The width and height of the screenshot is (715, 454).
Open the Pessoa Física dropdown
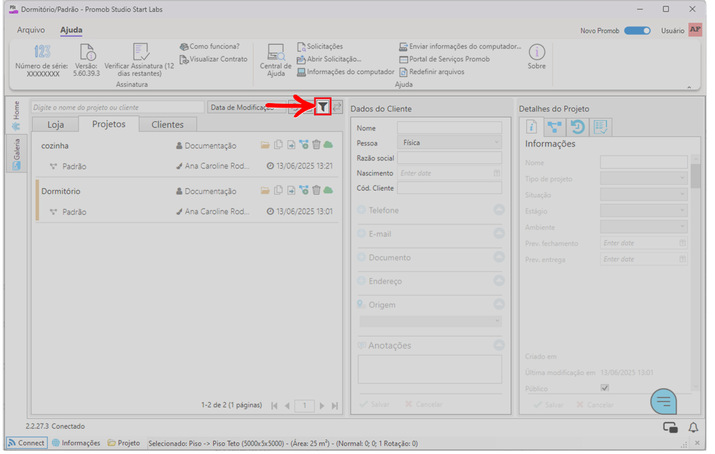450,143
